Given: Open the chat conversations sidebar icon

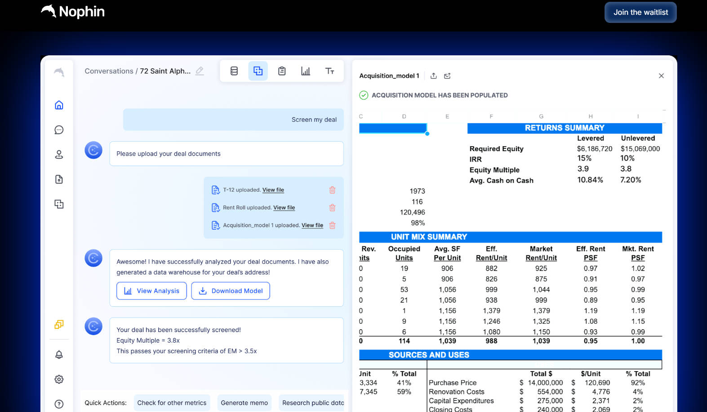Looking at the screenshot, I should (59, 130).
